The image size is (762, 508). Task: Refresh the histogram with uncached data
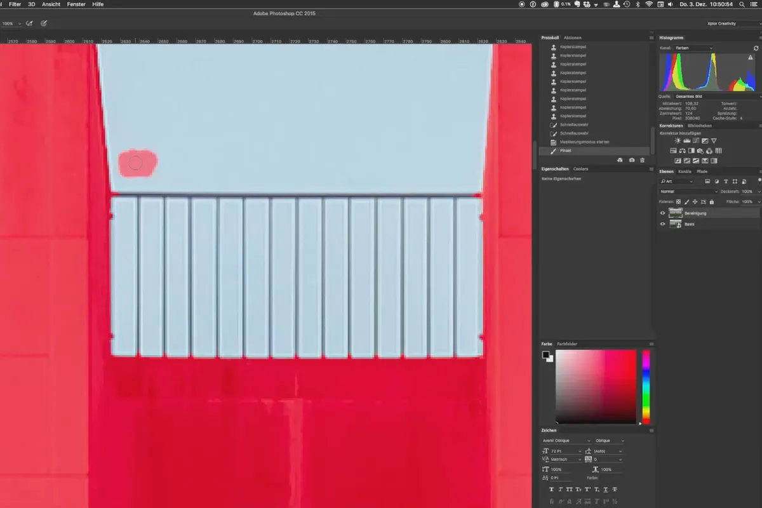point(756,48)
